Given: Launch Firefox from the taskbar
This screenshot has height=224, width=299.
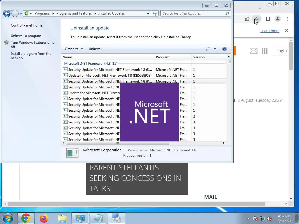Looking at the screenshot, I should coord(44,218).
